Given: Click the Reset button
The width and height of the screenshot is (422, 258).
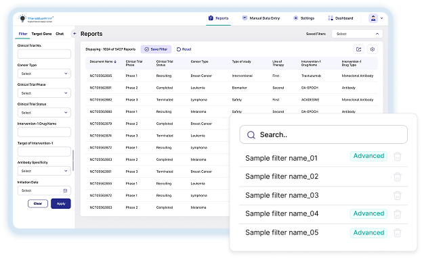Looking at the screenshot, I should 184,49.
